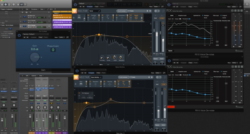The width and height of the screenshot is (250, 134).
Task: Click the Phase Invert button in Gain plugin
Action: point(53,50)
